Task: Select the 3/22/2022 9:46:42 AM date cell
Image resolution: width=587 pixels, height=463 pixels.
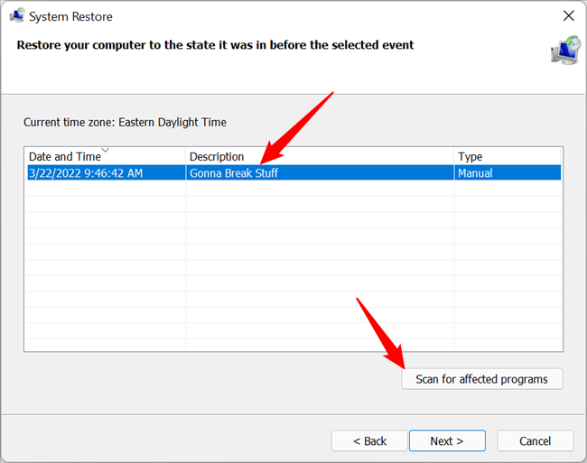Action: coord(86,172)
